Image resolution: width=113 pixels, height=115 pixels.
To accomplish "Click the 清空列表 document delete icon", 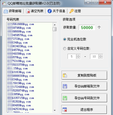I will pos(28,11).
